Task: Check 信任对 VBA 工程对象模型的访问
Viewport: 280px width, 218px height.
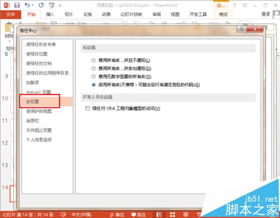Action: pyautogui.click(x=87, y=108)
